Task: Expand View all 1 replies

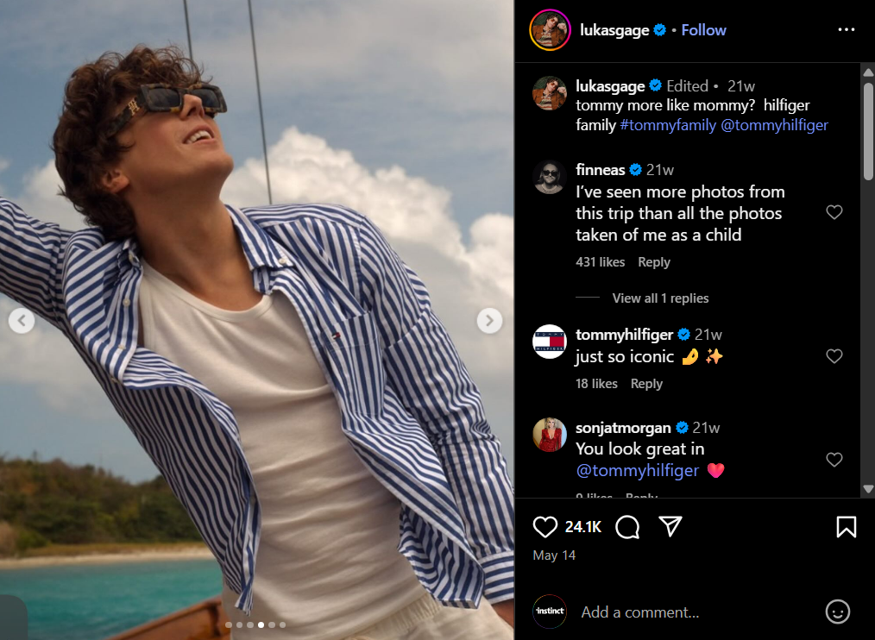Action: 660,298
